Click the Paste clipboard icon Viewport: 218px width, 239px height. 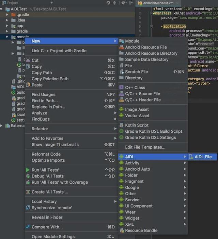click(28, 85)
